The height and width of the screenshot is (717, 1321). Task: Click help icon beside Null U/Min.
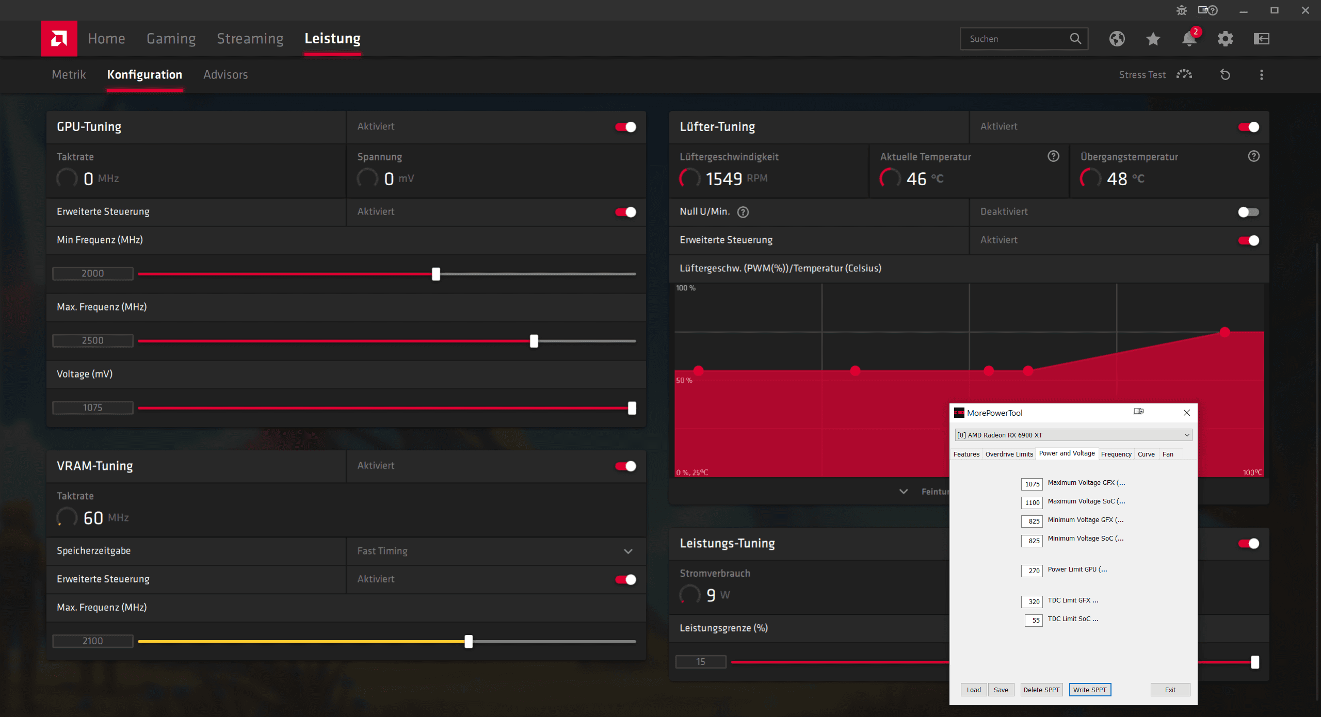point(743,212)
